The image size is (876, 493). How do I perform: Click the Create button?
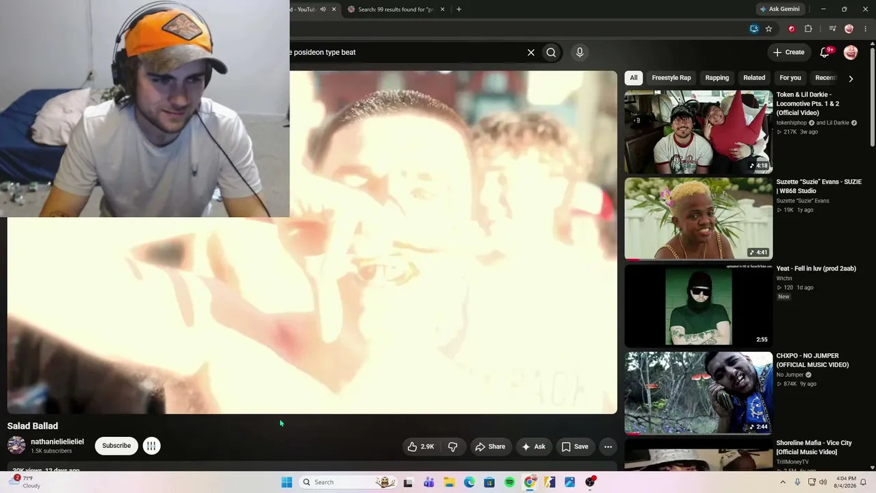788,52
